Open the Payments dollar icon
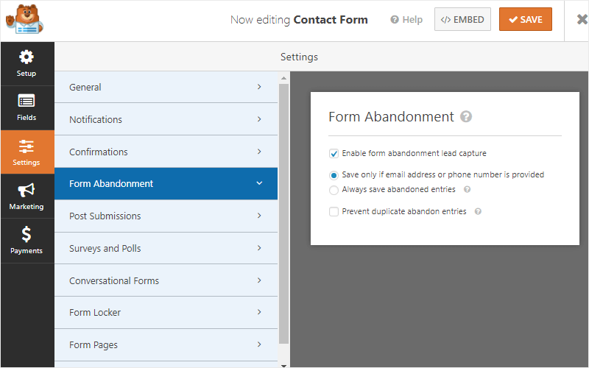This screenshot has width=589, height=368. tap(27, 234)
